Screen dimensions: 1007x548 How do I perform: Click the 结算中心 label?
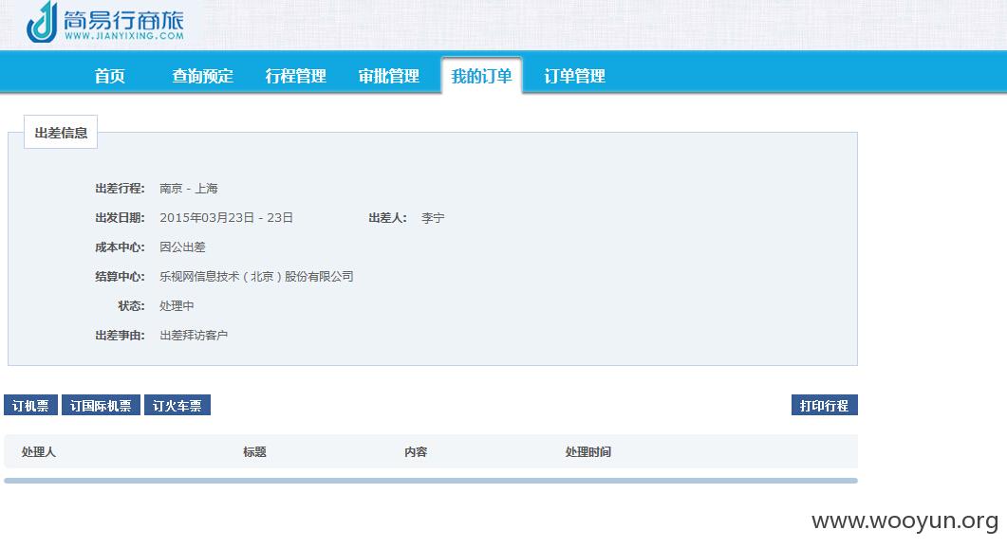click(x=121, y=277)
